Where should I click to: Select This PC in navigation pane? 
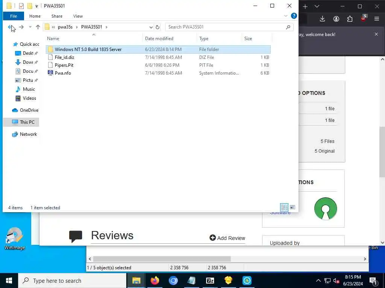(21, 122)
